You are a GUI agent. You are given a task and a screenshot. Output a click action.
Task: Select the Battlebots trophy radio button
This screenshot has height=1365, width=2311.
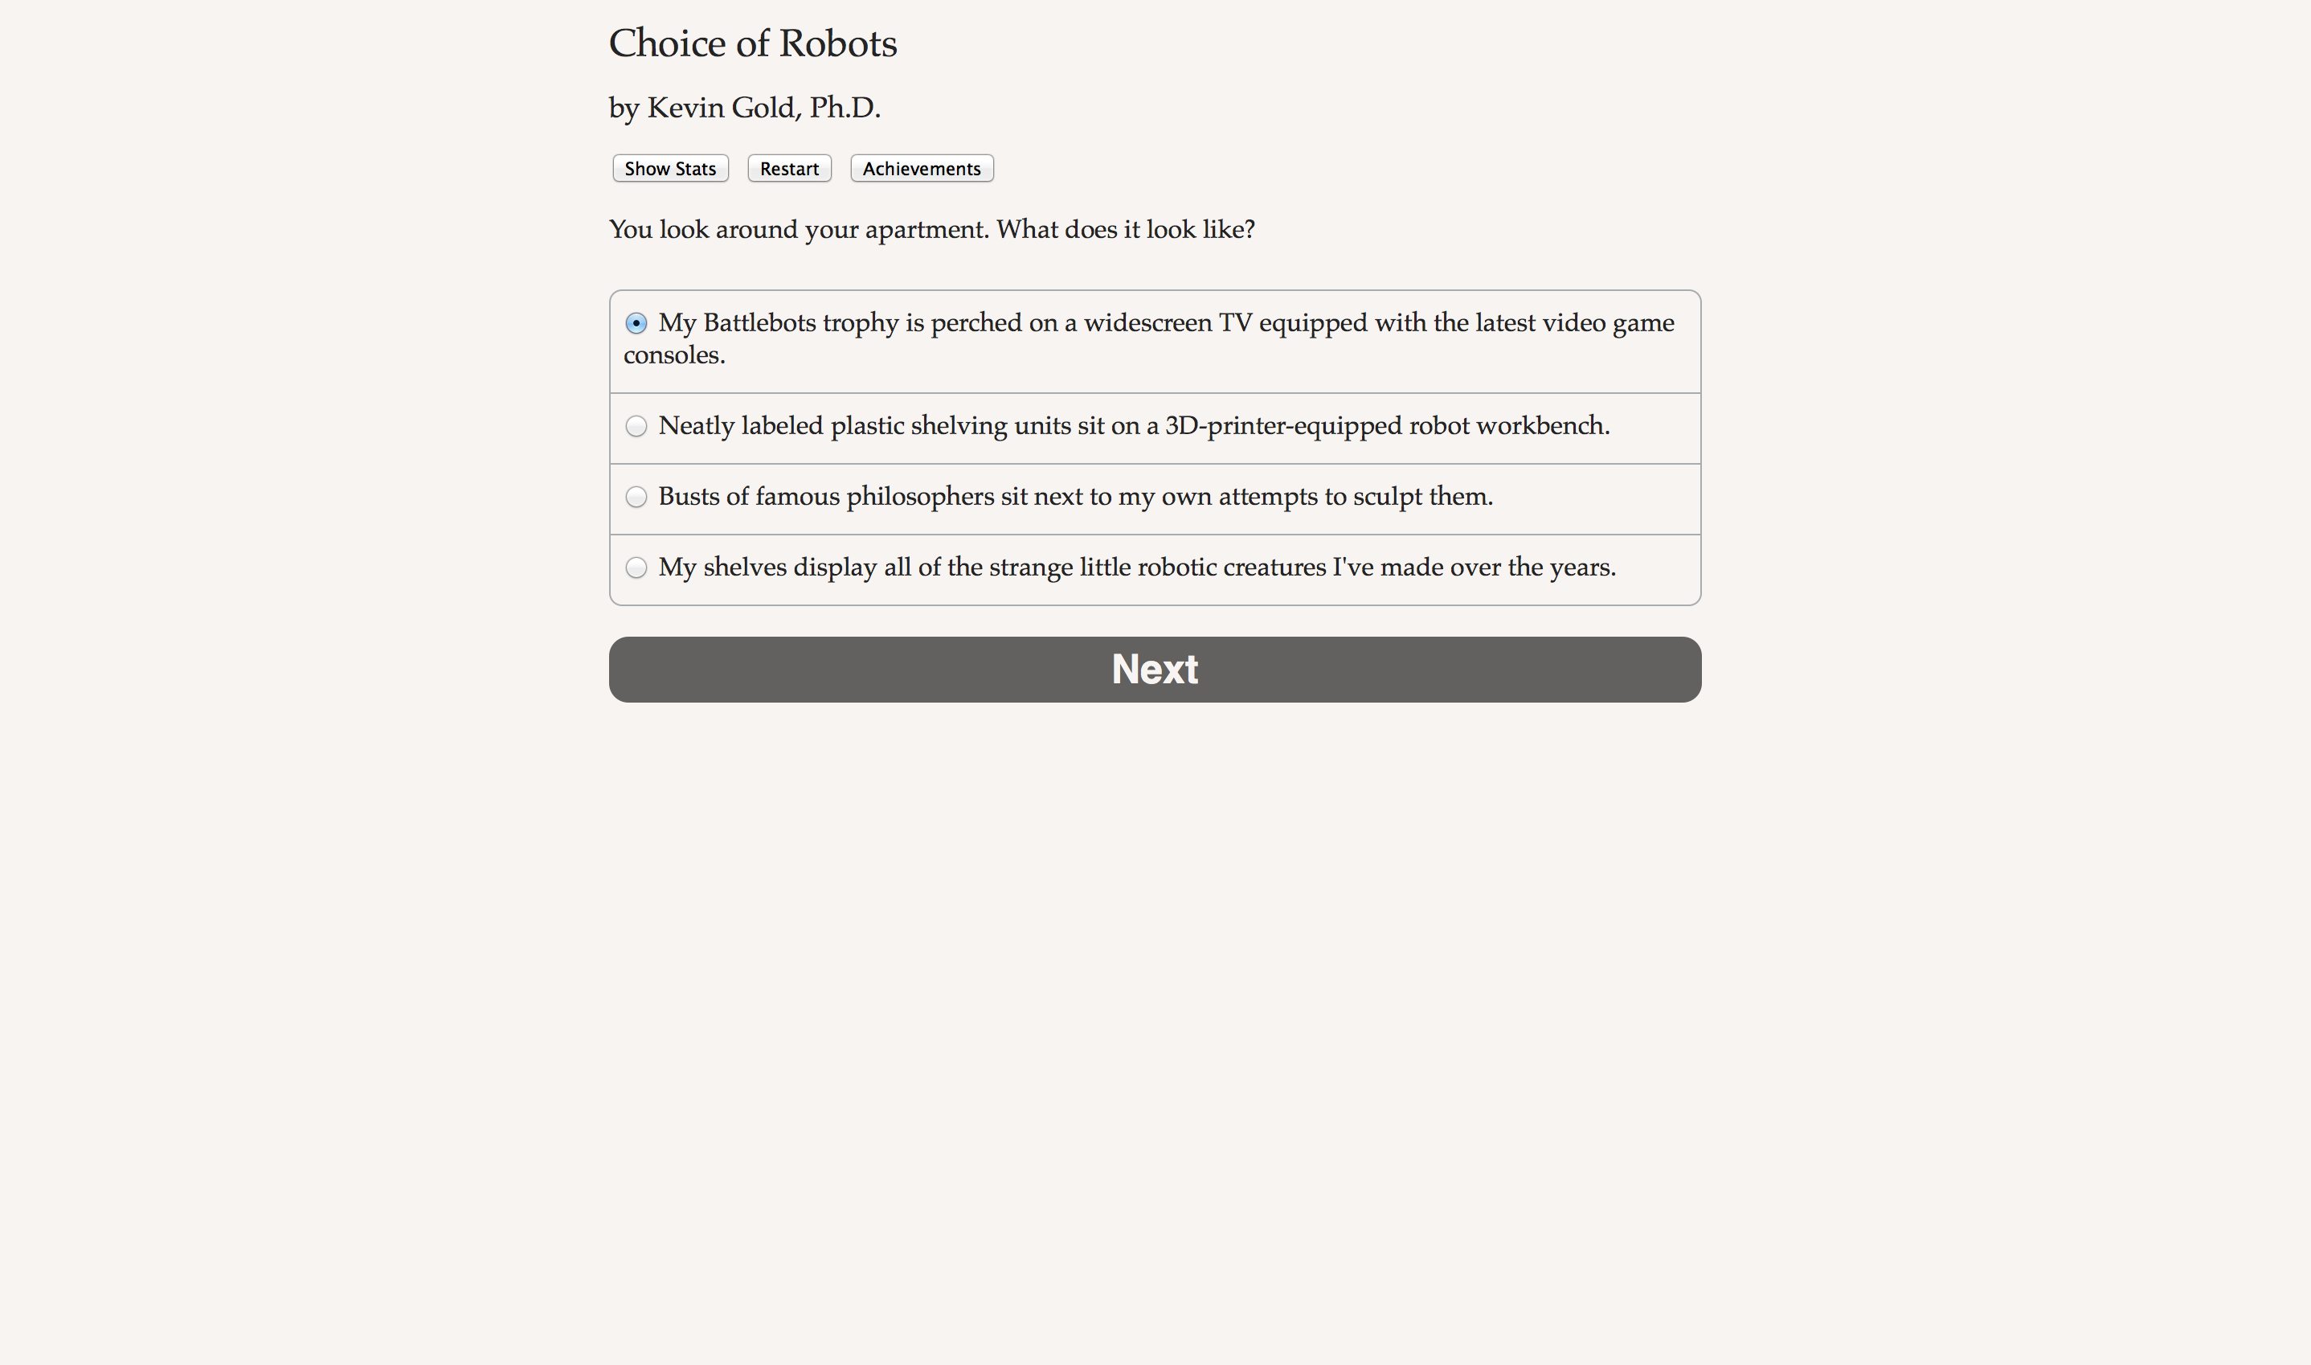click(x=636, y=324)
